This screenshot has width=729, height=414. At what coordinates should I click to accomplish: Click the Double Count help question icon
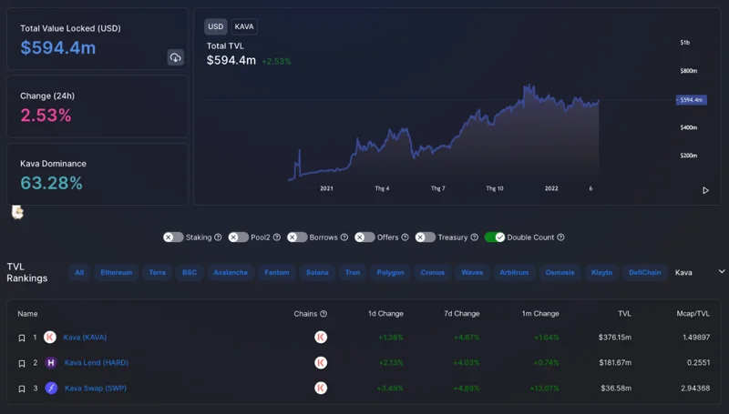point(560,237)
